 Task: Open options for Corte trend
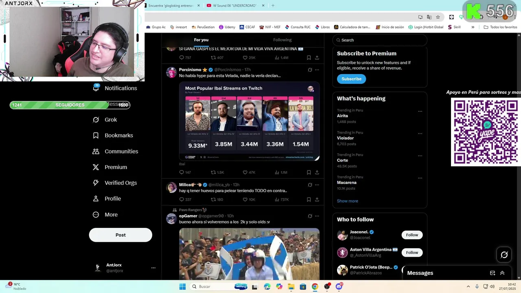pyautogui.click(x=420, y=155)
